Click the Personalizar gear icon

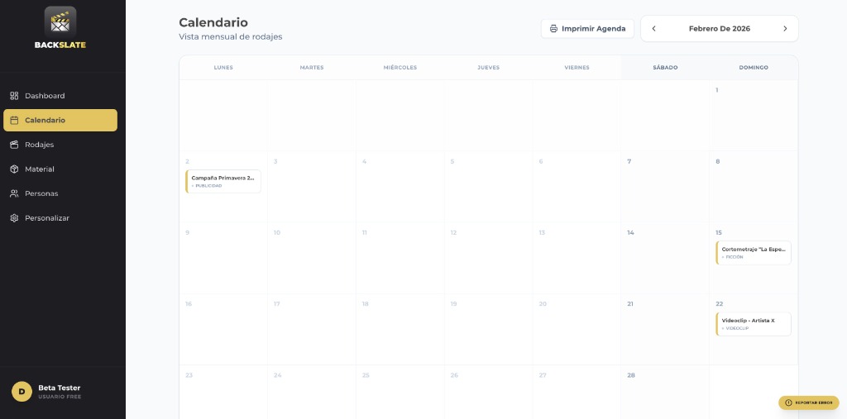pyautogui.click(x=15, y=218)
